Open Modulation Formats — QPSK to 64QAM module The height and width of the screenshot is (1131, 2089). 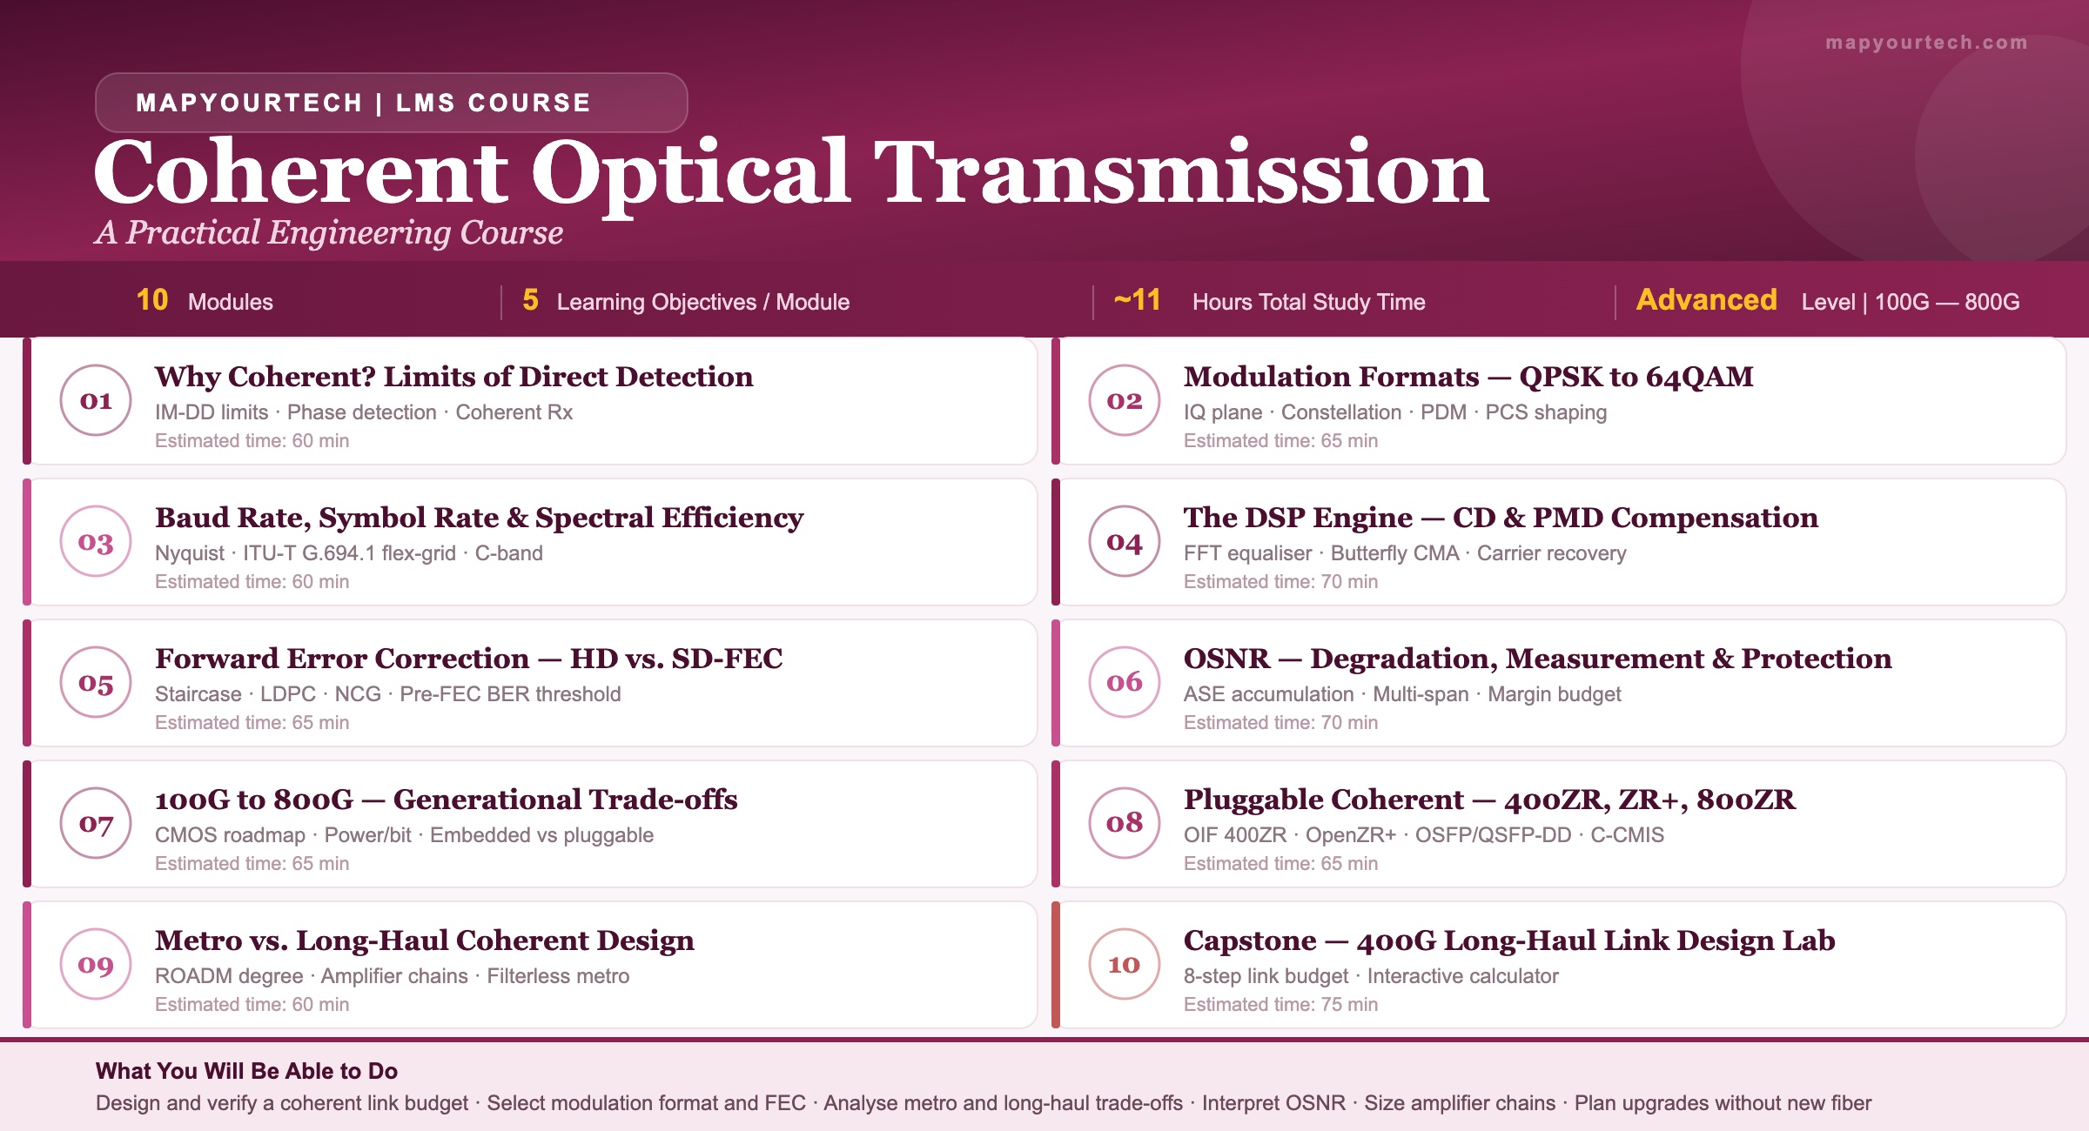click(x=1468, y=377)
